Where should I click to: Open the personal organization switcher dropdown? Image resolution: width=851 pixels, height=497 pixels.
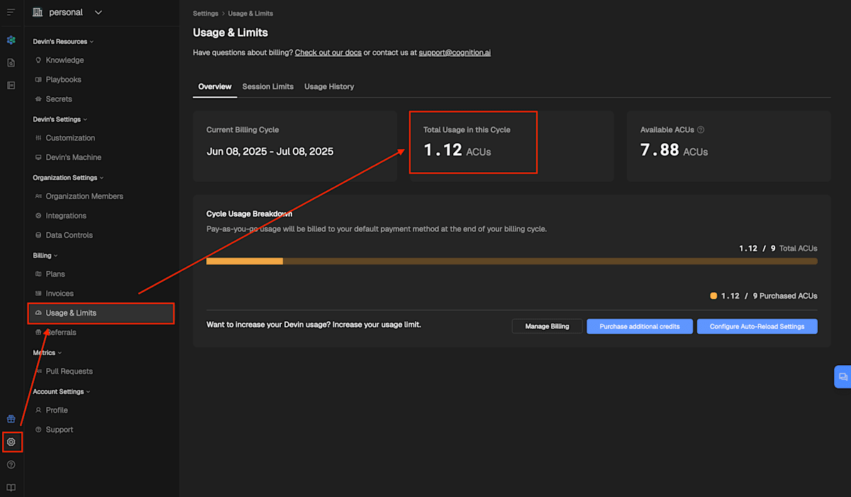point(67,12)
